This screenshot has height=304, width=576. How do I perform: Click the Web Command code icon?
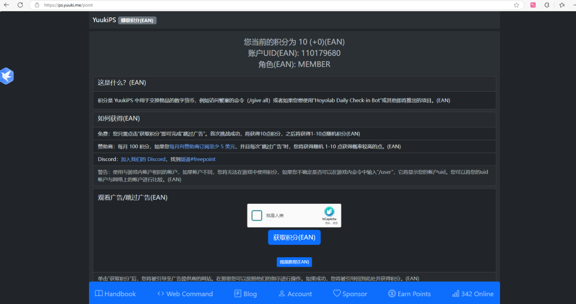[160, 293]
